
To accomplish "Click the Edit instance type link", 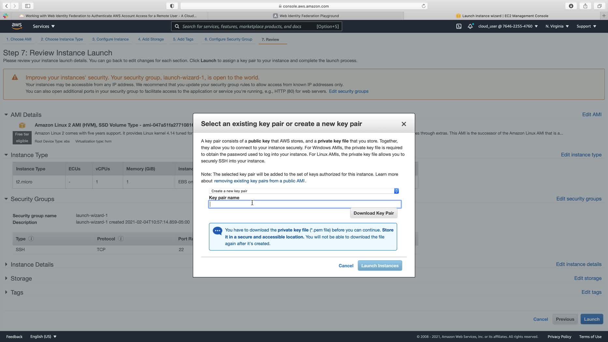I will (581, 155).
